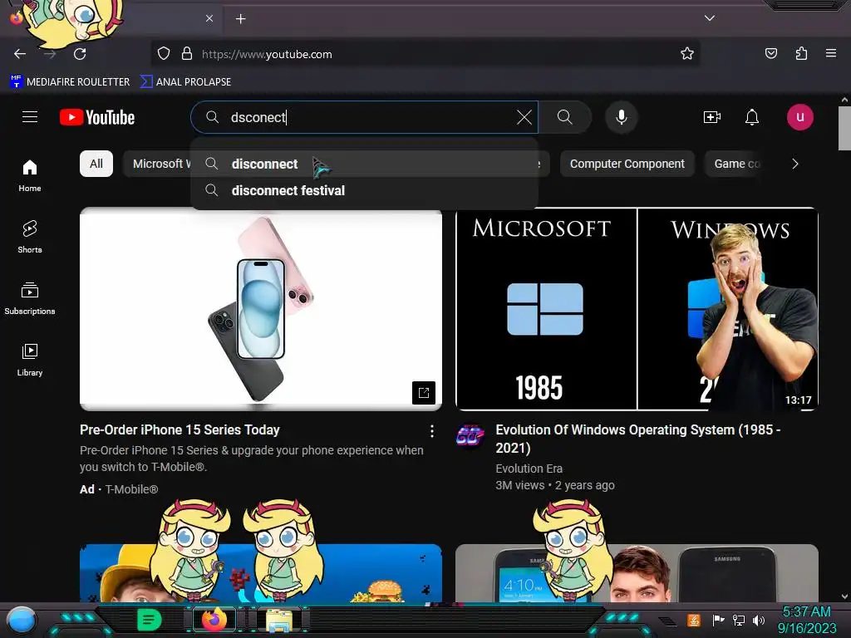
Task: Open the ANAL PROLAPSE bookmark
Action: click(185, 82)
